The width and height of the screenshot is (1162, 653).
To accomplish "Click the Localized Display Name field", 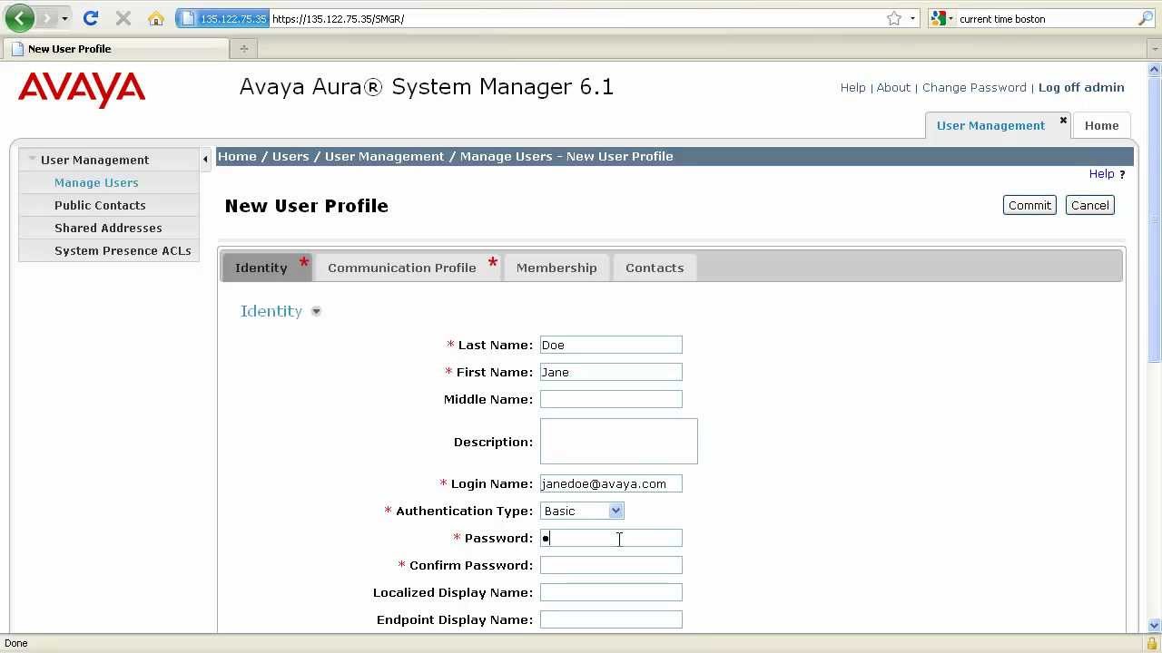I will [611, 592].
